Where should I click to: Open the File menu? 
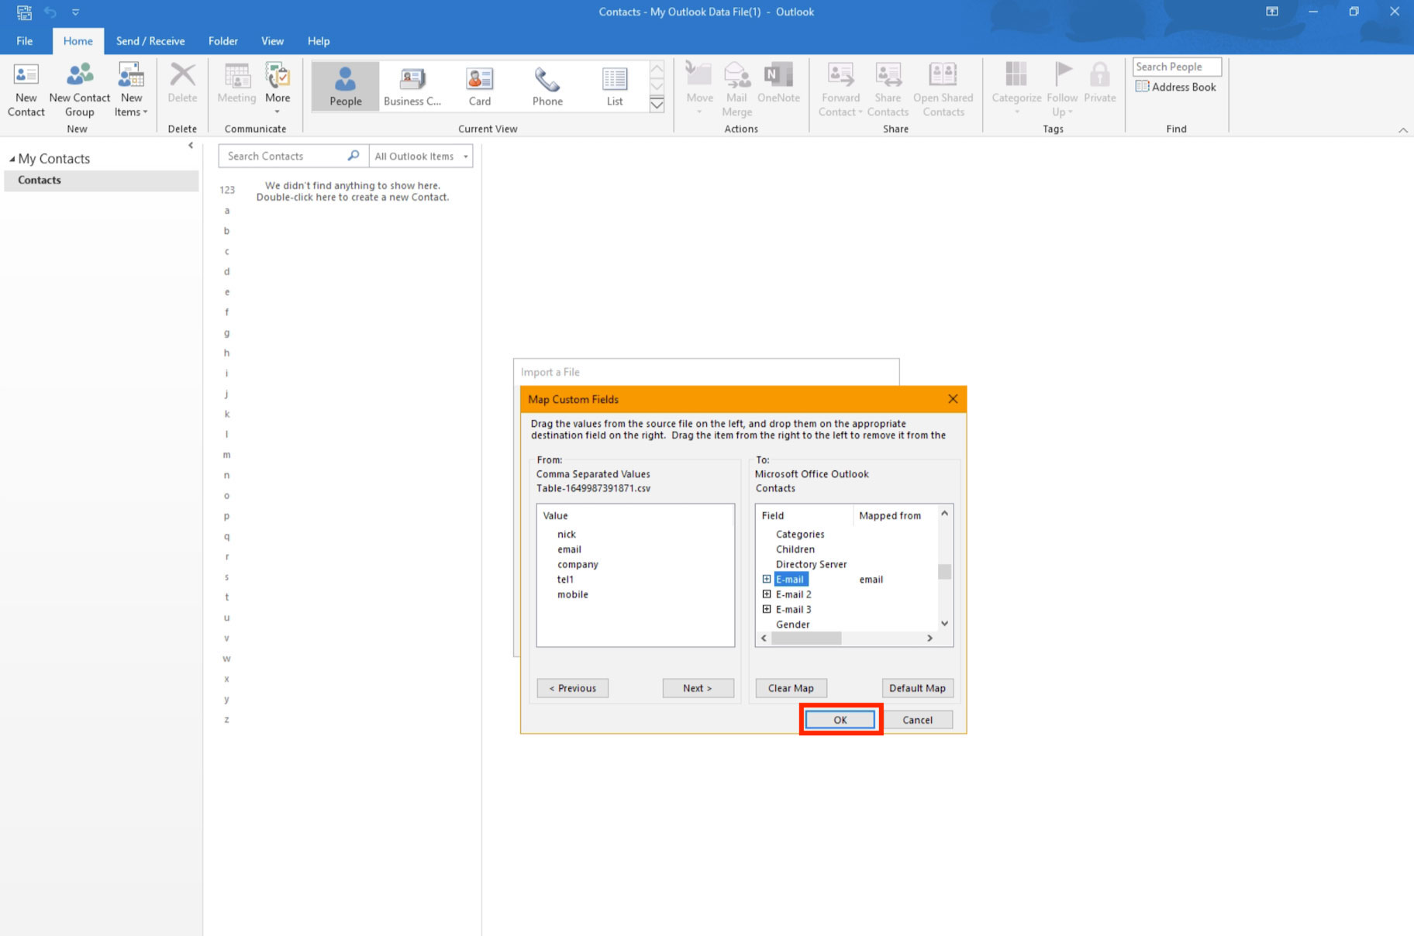[x=25, y=41]
